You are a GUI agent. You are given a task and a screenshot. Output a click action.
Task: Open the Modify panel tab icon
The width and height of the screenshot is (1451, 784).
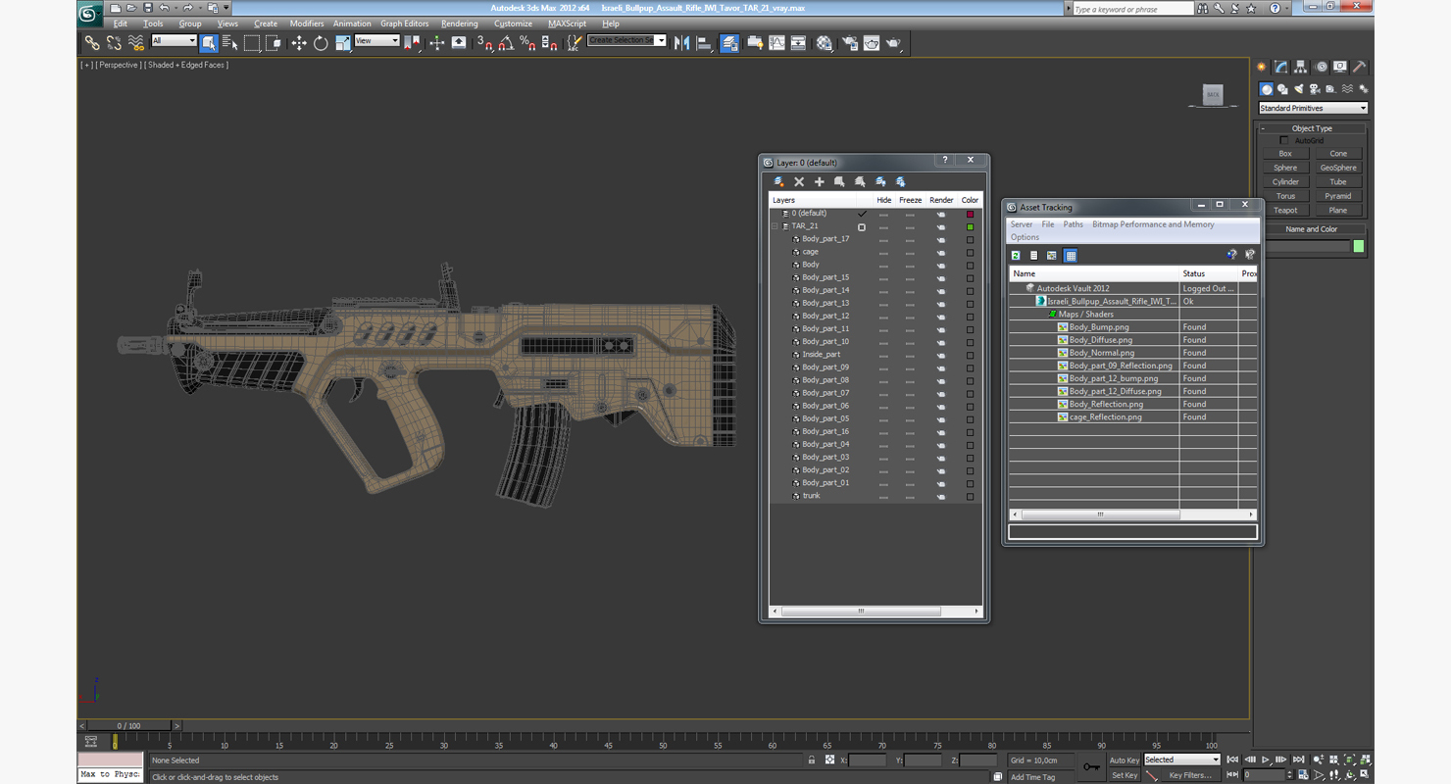click(x=1281, y=67)
